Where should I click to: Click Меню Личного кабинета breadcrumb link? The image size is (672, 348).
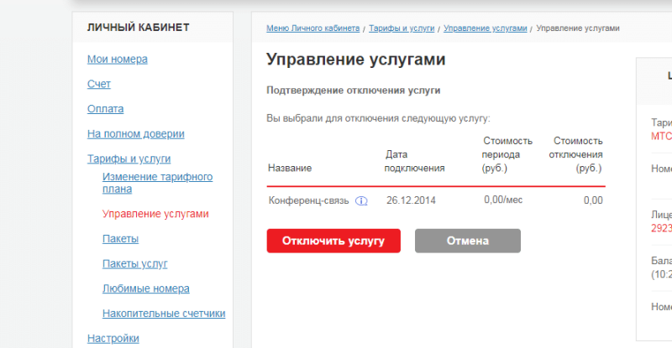click(x=312, y=29)
